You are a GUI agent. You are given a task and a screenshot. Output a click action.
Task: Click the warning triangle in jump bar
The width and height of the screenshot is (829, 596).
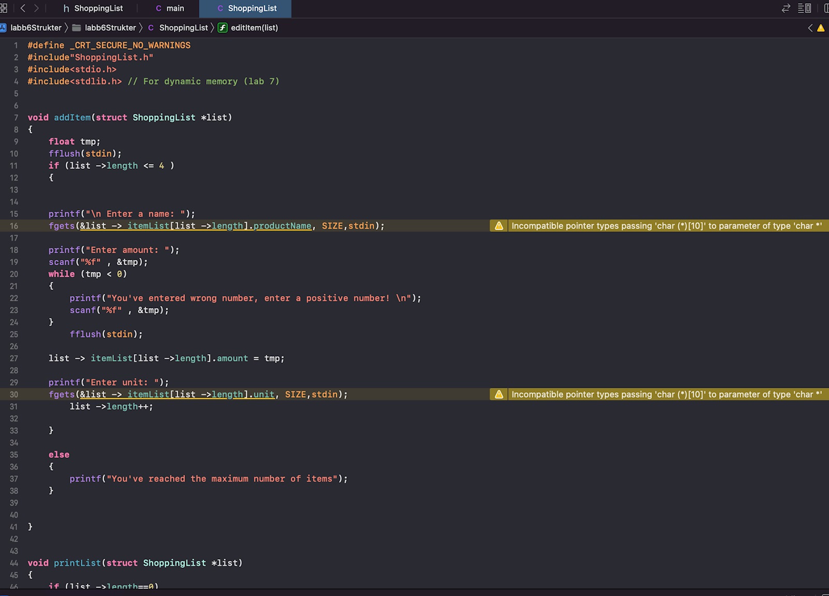tap(821, 28)
